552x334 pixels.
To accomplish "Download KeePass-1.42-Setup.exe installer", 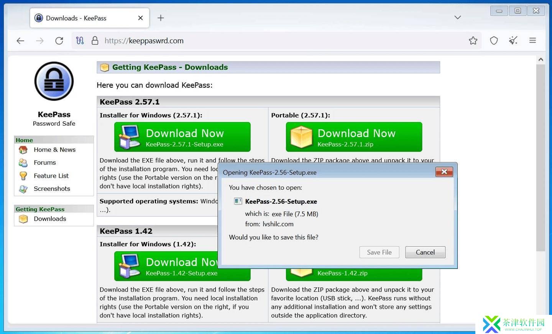I will click(166, 266).
